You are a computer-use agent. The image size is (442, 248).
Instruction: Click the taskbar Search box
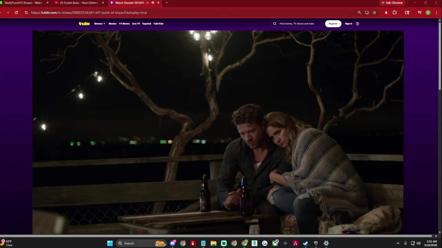[x=142, y=243]
